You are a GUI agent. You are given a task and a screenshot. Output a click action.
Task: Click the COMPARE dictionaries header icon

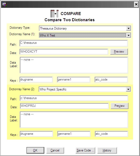[54, 14]
